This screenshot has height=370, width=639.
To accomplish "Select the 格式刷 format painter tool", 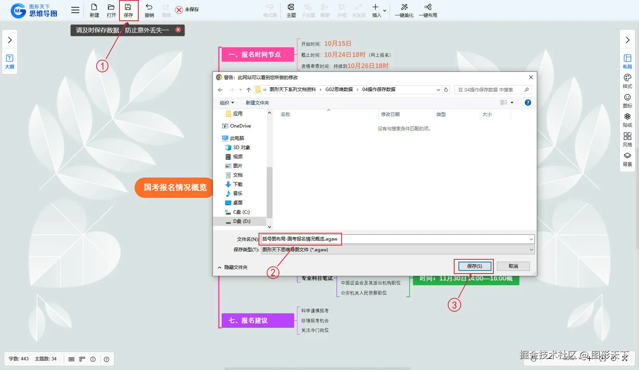I will coord(270,10).
